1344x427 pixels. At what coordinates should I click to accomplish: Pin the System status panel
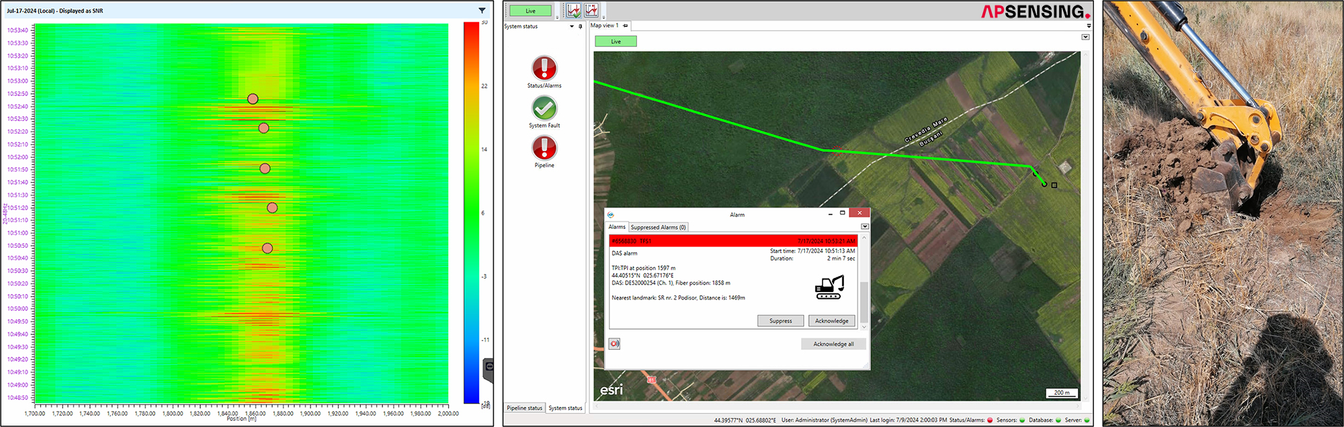[581, 26]
